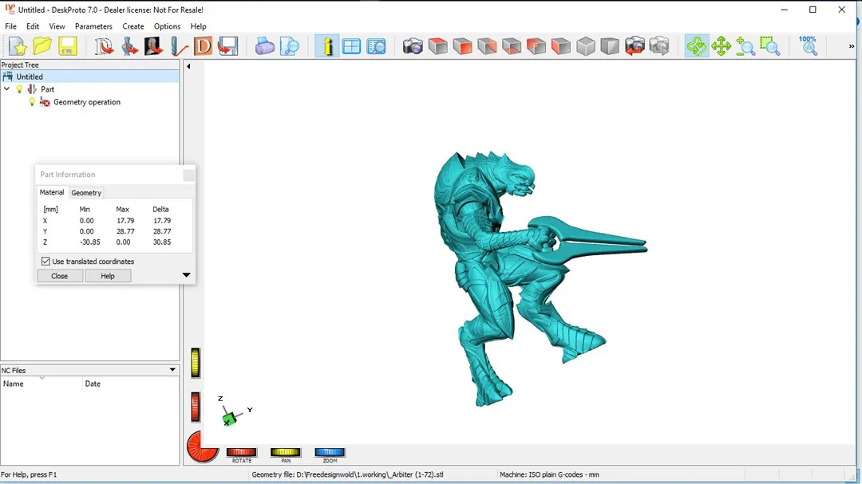The image size is (862, 484).
Task: Open a project via the yellow folder icon
Action: 42,46
